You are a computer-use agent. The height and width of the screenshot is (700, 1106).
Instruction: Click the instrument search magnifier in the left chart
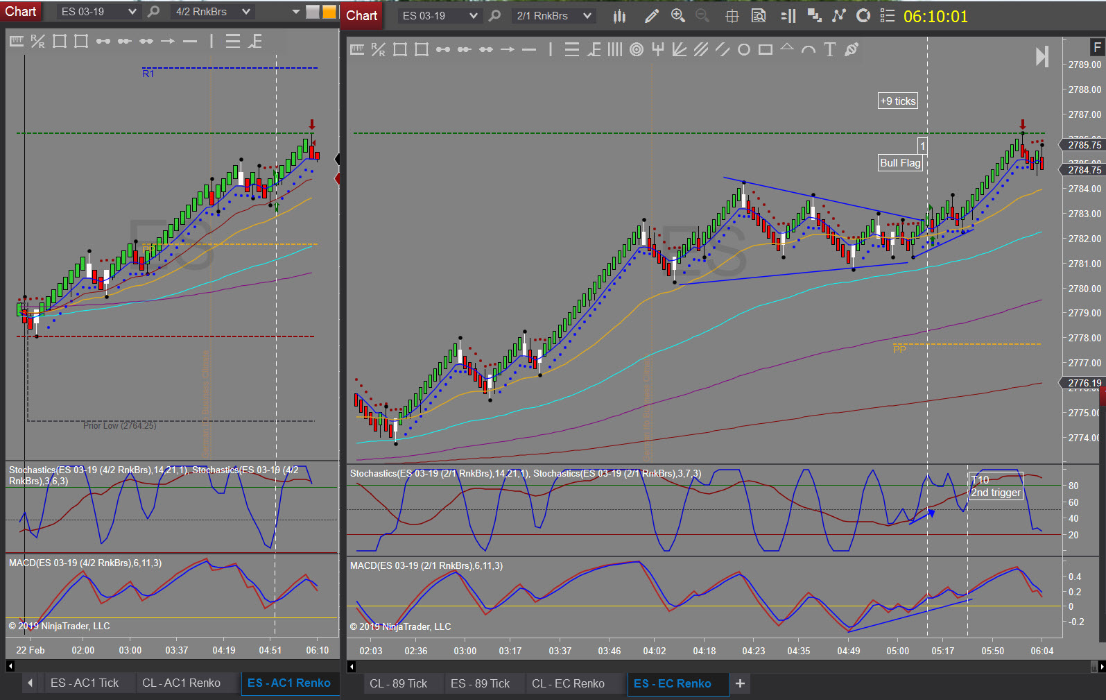point(154,12)
